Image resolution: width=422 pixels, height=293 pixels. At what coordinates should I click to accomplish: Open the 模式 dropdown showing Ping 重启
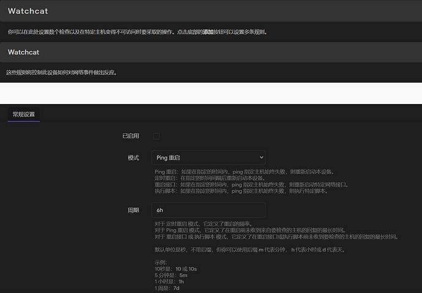(x=209, y=157)
